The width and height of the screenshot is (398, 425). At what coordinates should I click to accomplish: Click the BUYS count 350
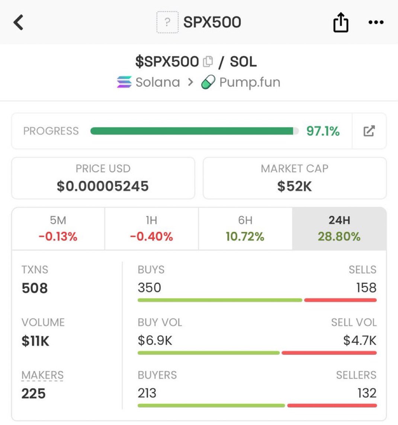tap(150, 288)
